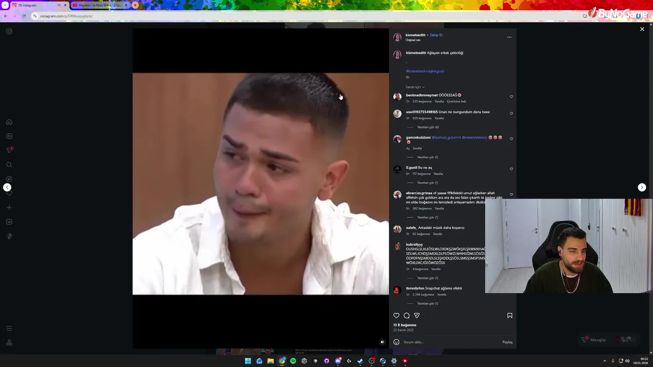This screenshot has height=367, width=653.
Task: Open Instagram search icon in sidebar
Action: [9, 165]
